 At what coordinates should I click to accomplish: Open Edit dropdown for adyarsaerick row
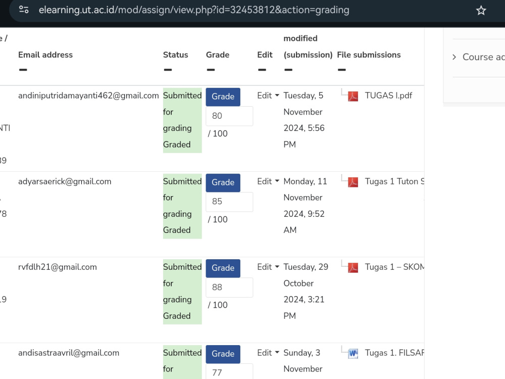(268, 181)
